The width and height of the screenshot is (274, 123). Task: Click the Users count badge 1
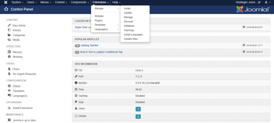coord(138,109)
